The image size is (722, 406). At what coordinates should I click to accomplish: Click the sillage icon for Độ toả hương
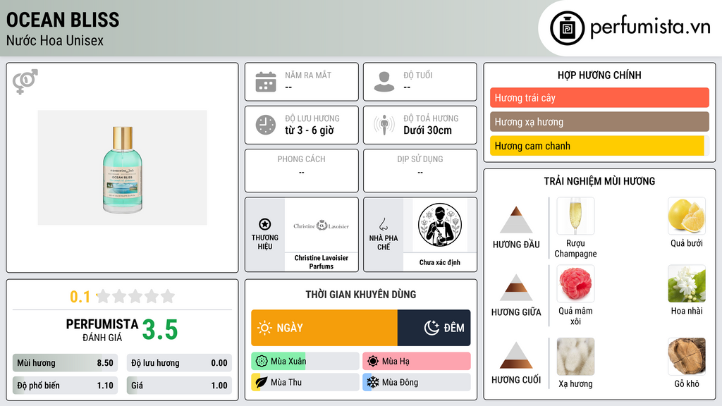384,125
